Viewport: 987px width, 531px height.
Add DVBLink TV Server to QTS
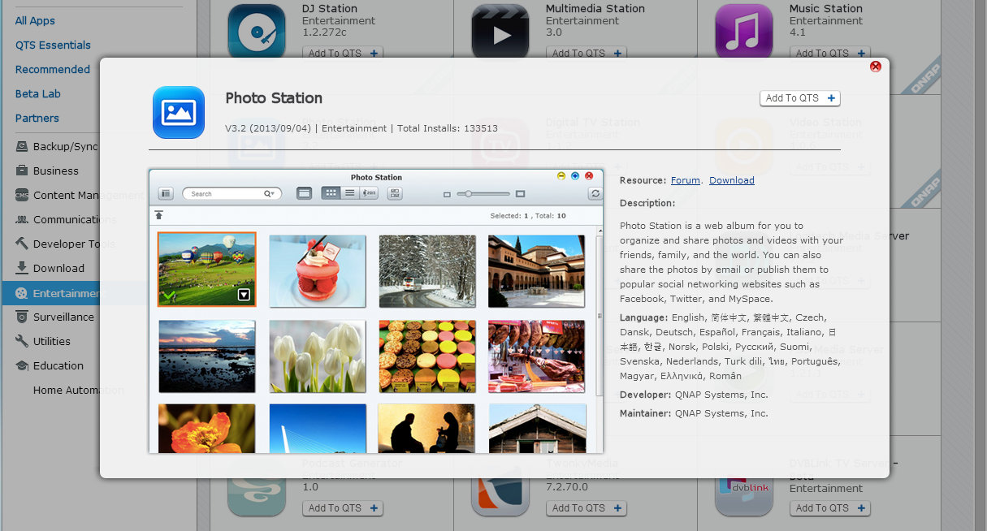[x=830, y=508]
